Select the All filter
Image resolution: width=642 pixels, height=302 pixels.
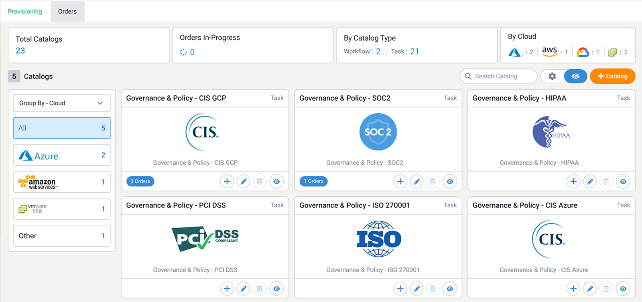tap(62, 128)
